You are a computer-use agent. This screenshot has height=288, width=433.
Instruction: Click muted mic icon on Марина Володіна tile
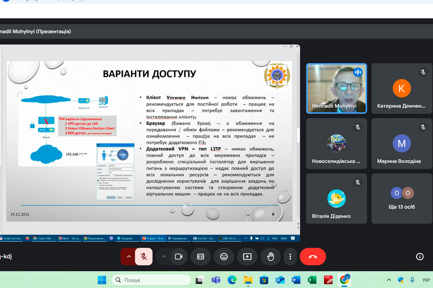pos(423,127)
